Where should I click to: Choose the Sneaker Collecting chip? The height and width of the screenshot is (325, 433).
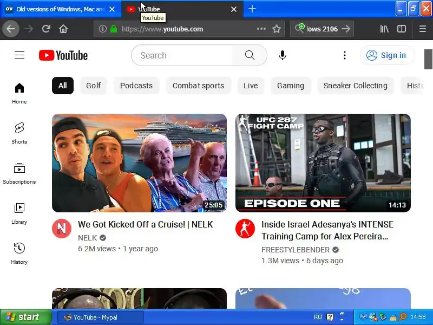pyautogui.click(x=356, y=86)
